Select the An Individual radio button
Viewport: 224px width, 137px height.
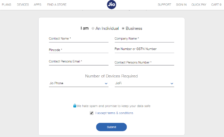(x=93, y=28)
